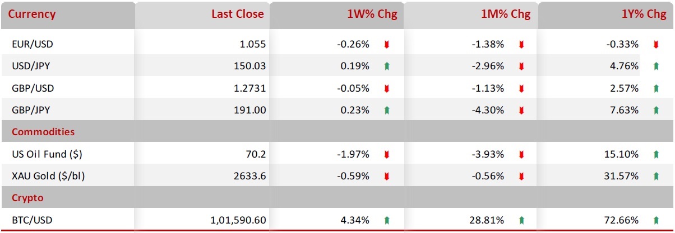Click the red down arrow for US Oil Fund 1W change
The height and width of the screenshot is (233, 675).
386,154
